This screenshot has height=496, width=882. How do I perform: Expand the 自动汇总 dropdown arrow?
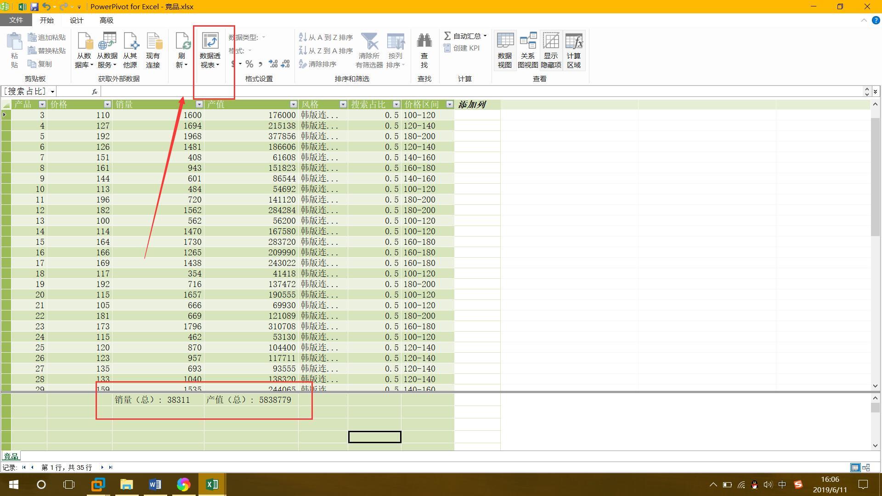point(485,36)
